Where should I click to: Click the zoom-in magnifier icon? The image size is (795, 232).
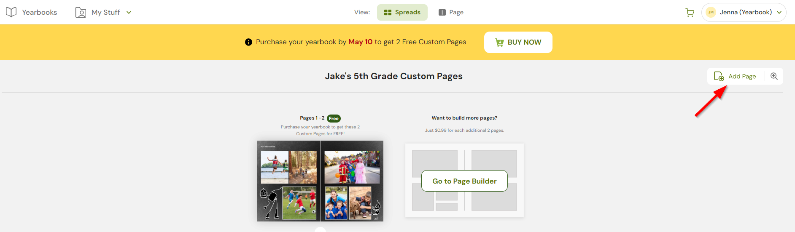(x=774, y=76)
